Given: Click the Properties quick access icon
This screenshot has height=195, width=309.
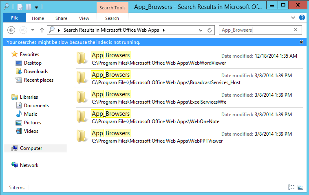Looking at the screenshot, I should coord(20,7).
